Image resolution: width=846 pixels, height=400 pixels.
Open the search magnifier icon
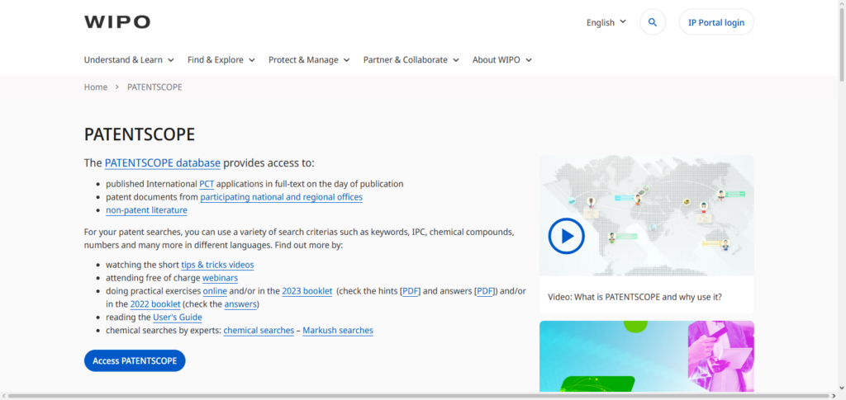[653, 22]
